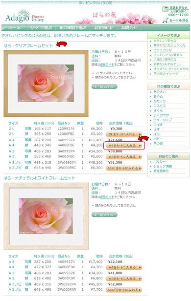This screenshot has height=301, width=191.
Task: Add A3 natural white frame set (¥41,000) to cart
Action: coord(124,279)
